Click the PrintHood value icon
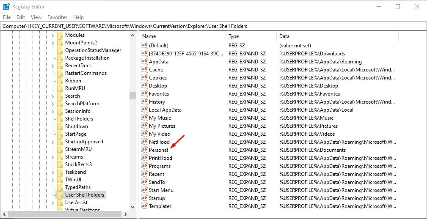Screen dimensions: 427x219 [x=145, y=158]
